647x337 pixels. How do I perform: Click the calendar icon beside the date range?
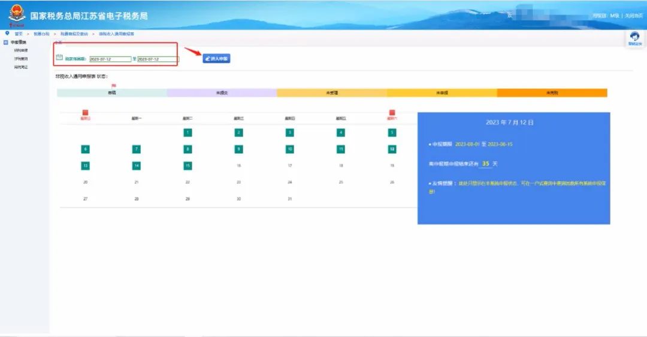59,58
